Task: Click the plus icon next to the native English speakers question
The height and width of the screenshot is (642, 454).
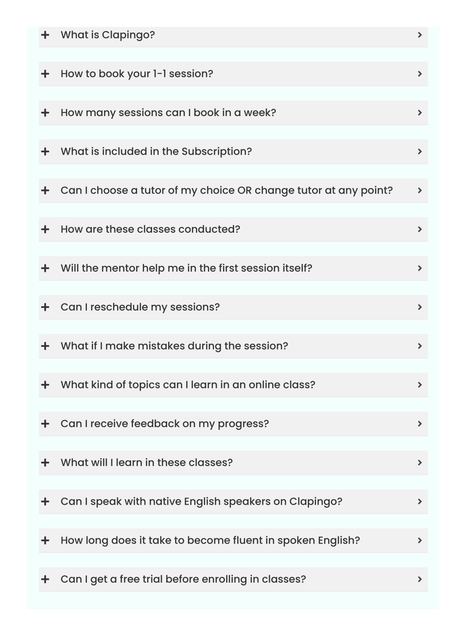Action: coord(45,502)
